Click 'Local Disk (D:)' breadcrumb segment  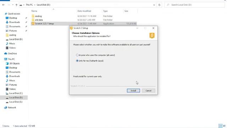pos(43,5)
